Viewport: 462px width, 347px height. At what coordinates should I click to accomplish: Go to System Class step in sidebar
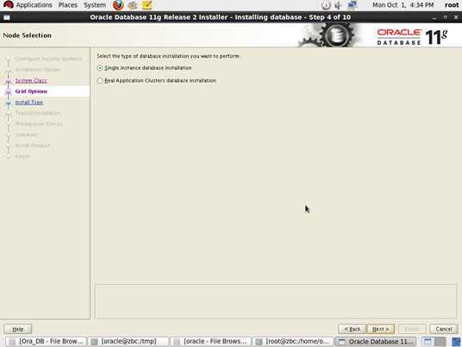[31, 80]
